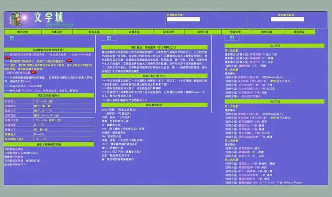Visit the 网友留言 guestbook tab
This screenshot has height=197, width=332.
coord(299,32)
